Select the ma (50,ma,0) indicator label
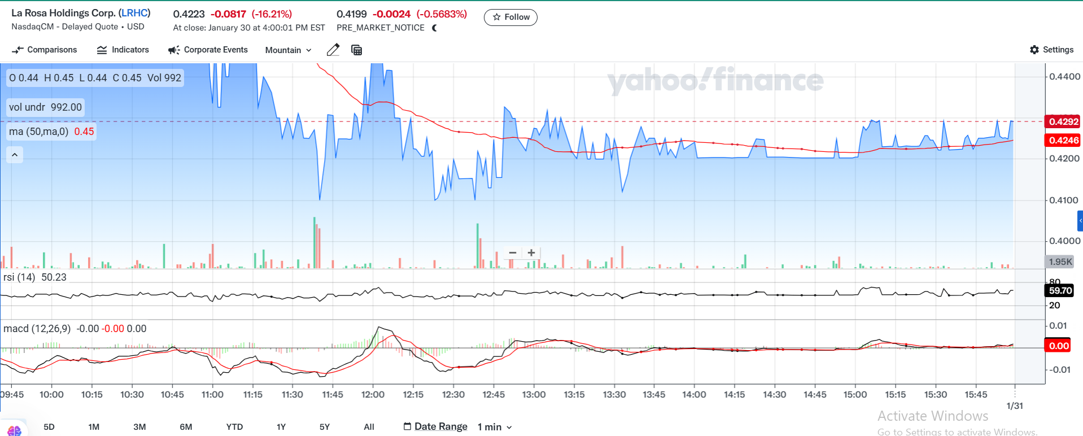Screen dimensions: 1083x436 pos(38,132)
